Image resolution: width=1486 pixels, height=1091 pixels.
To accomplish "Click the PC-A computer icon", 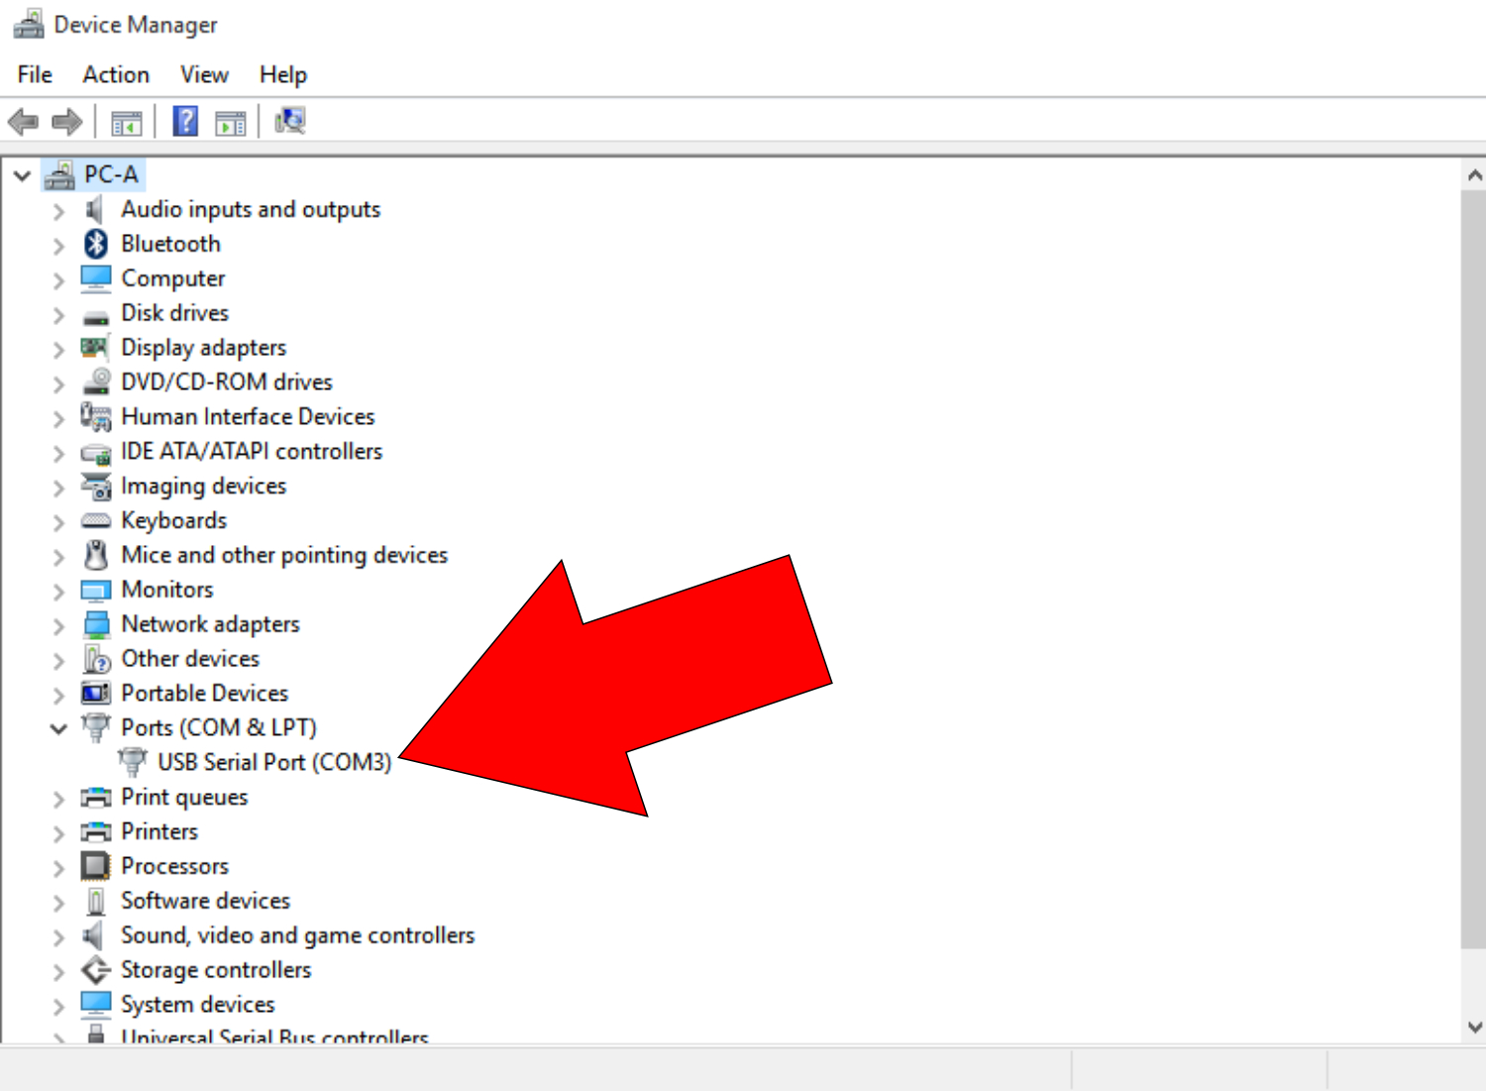I will click(x=59, y=175).
